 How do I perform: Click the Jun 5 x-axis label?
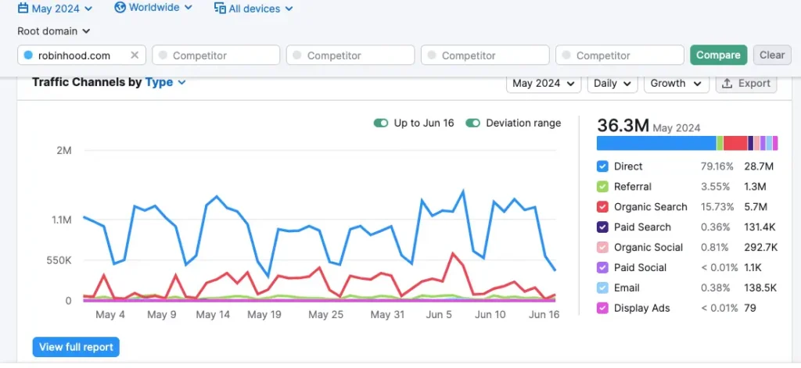pos(439,315)
